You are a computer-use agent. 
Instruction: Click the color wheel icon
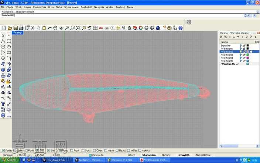pos(141,28)
